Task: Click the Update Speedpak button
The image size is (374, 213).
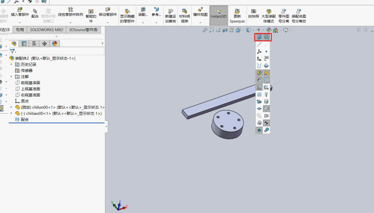Action: (x=237, y=16)
